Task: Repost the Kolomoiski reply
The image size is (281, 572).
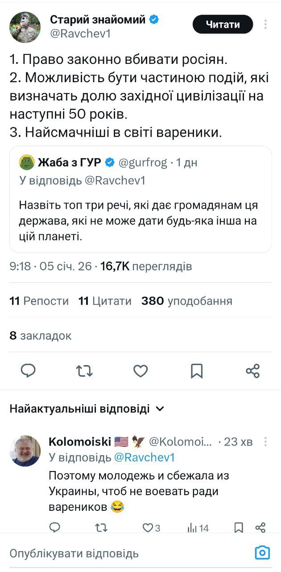Action: click(102, 528)
